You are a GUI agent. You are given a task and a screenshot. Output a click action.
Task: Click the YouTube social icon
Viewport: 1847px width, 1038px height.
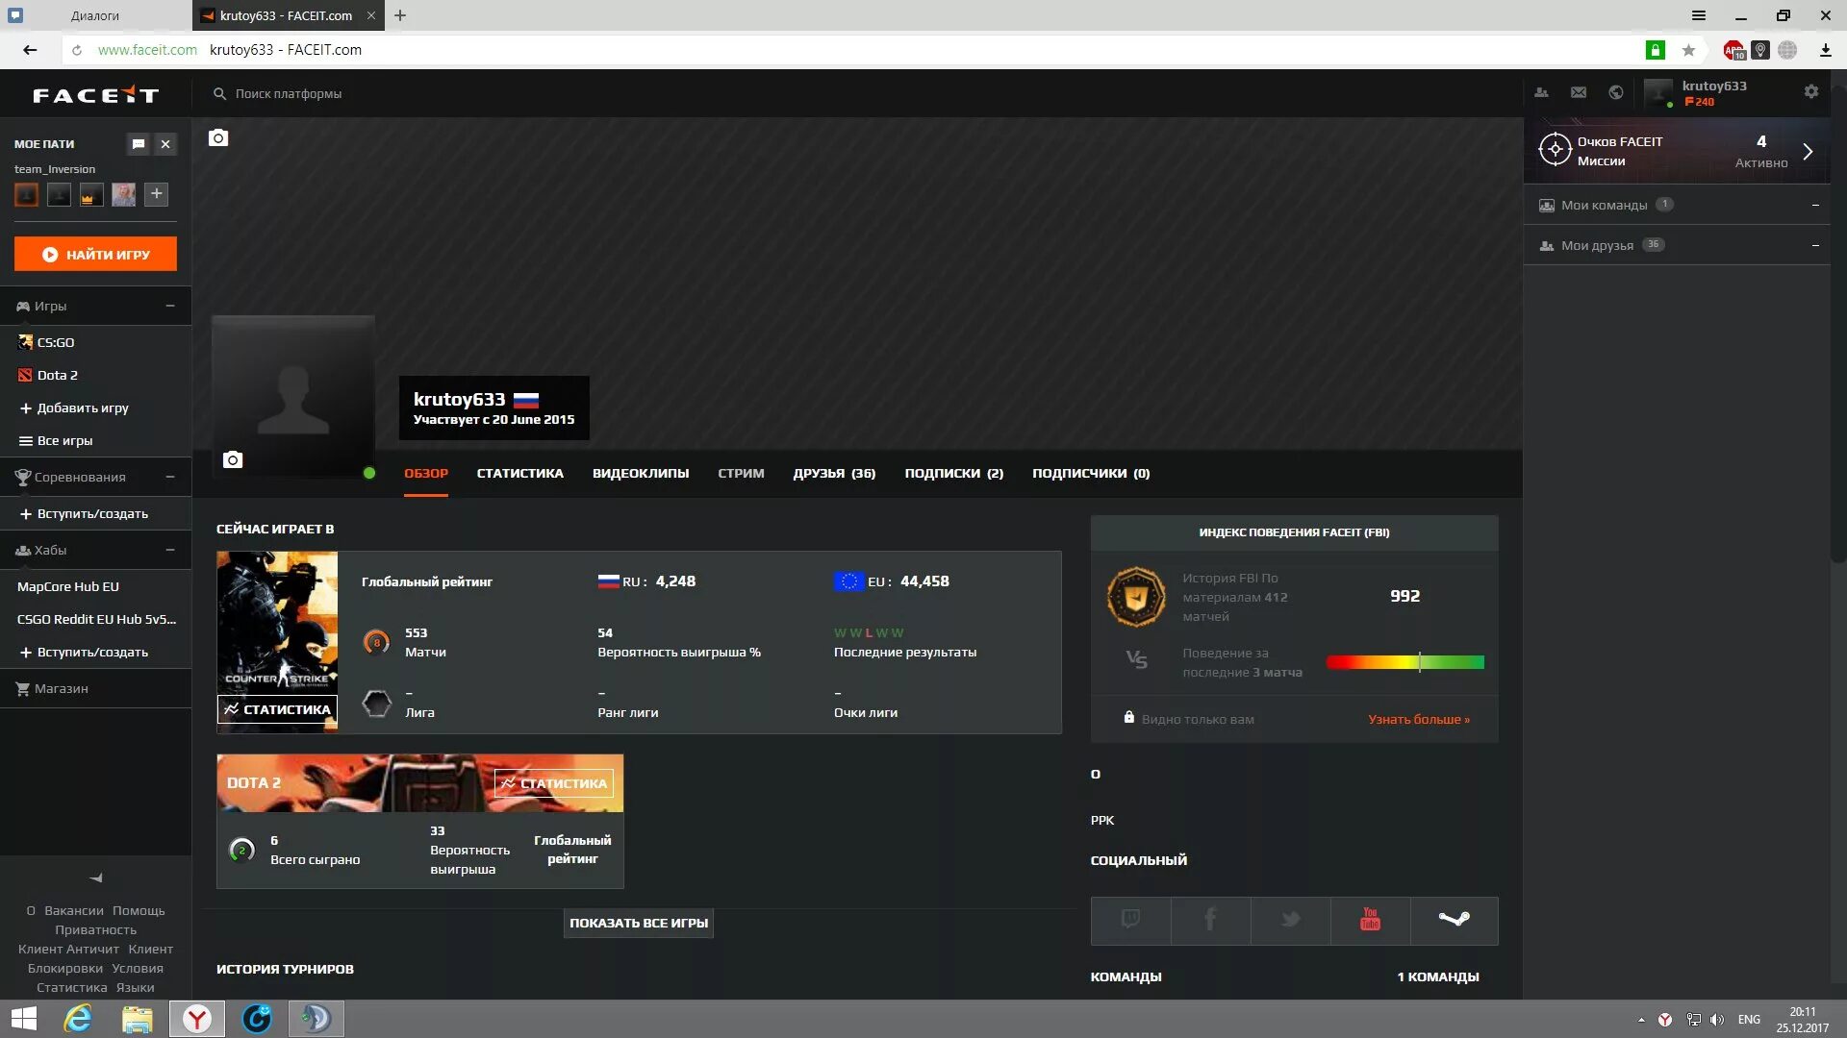tap(1370, 920)
